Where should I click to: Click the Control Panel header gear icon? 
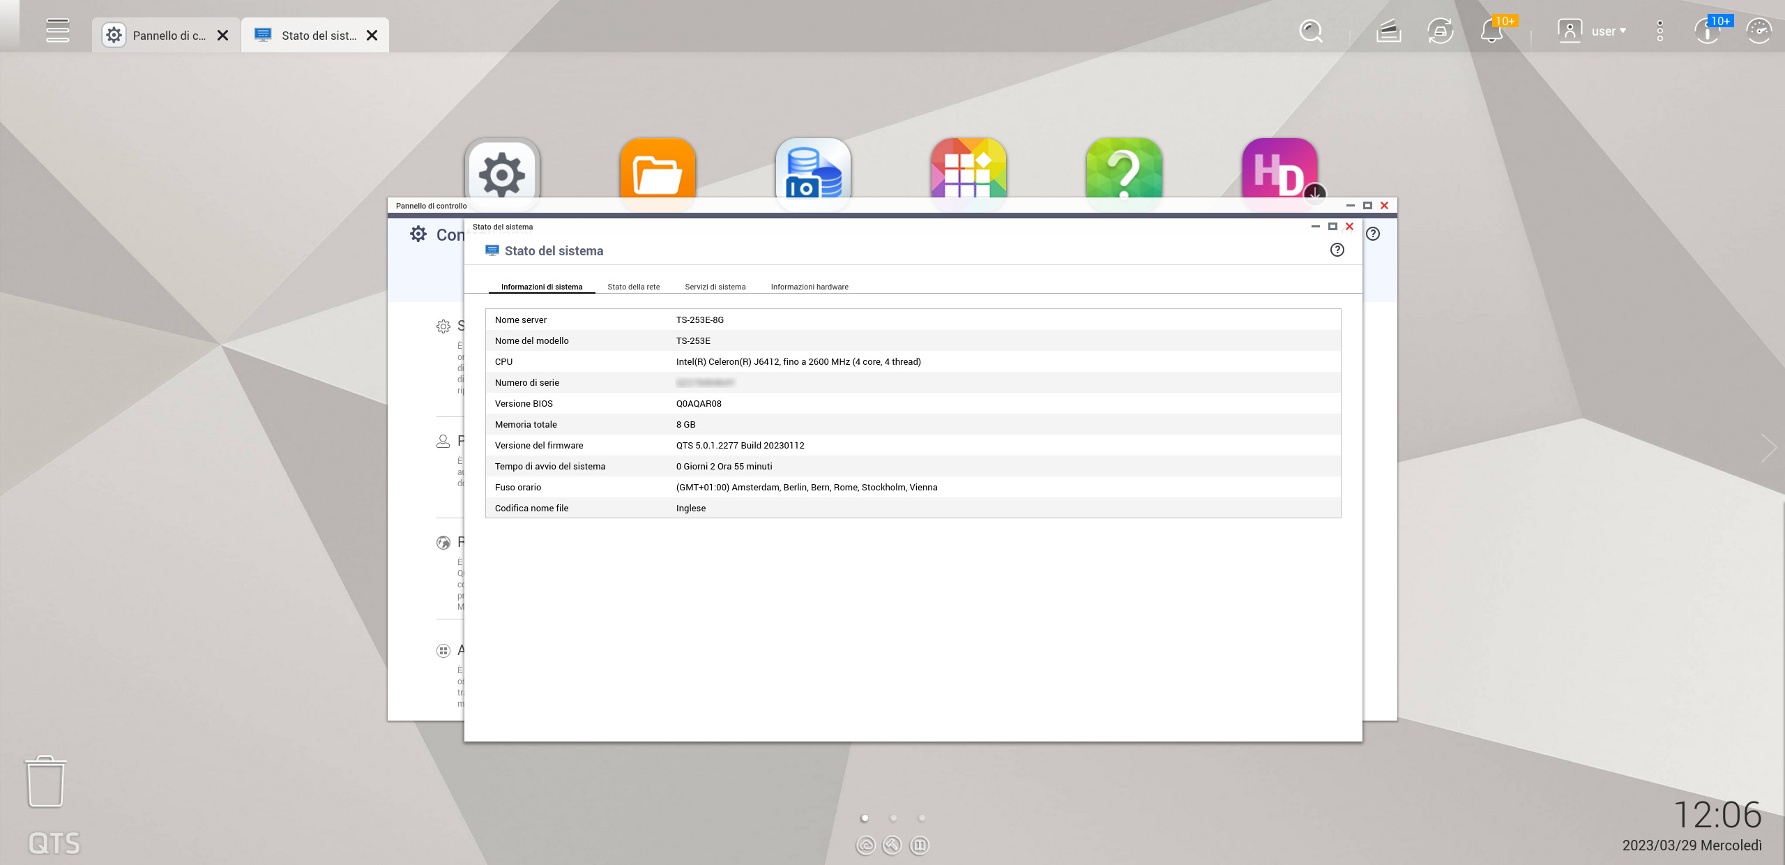[418, 234]
